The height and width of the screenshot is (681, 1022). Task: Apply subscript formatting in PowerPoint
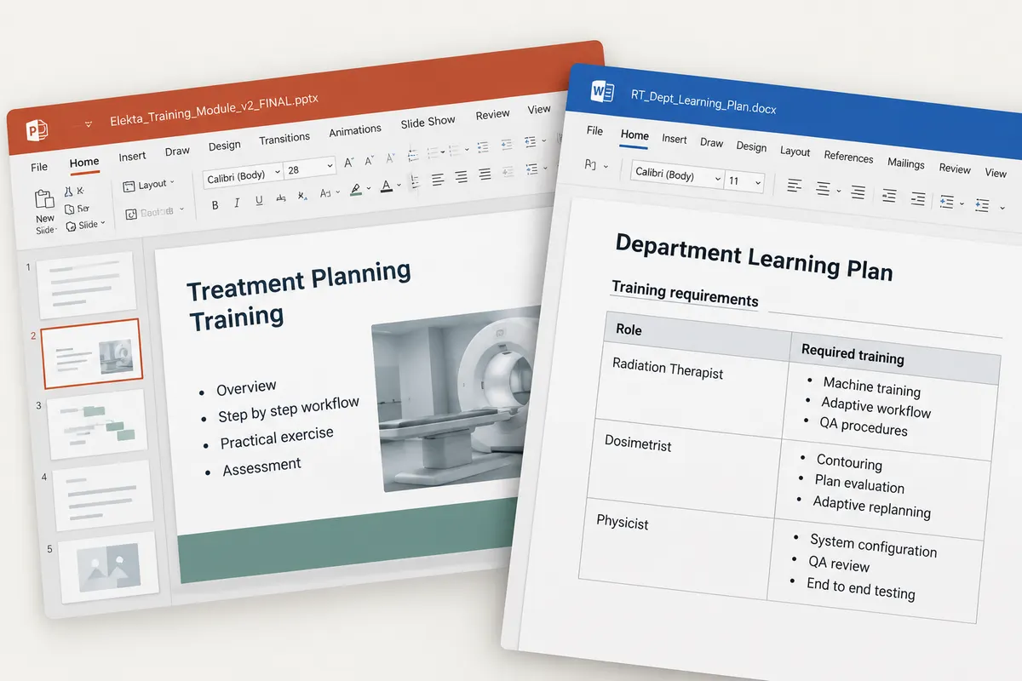pyautogui.click(x=302, y=197)
